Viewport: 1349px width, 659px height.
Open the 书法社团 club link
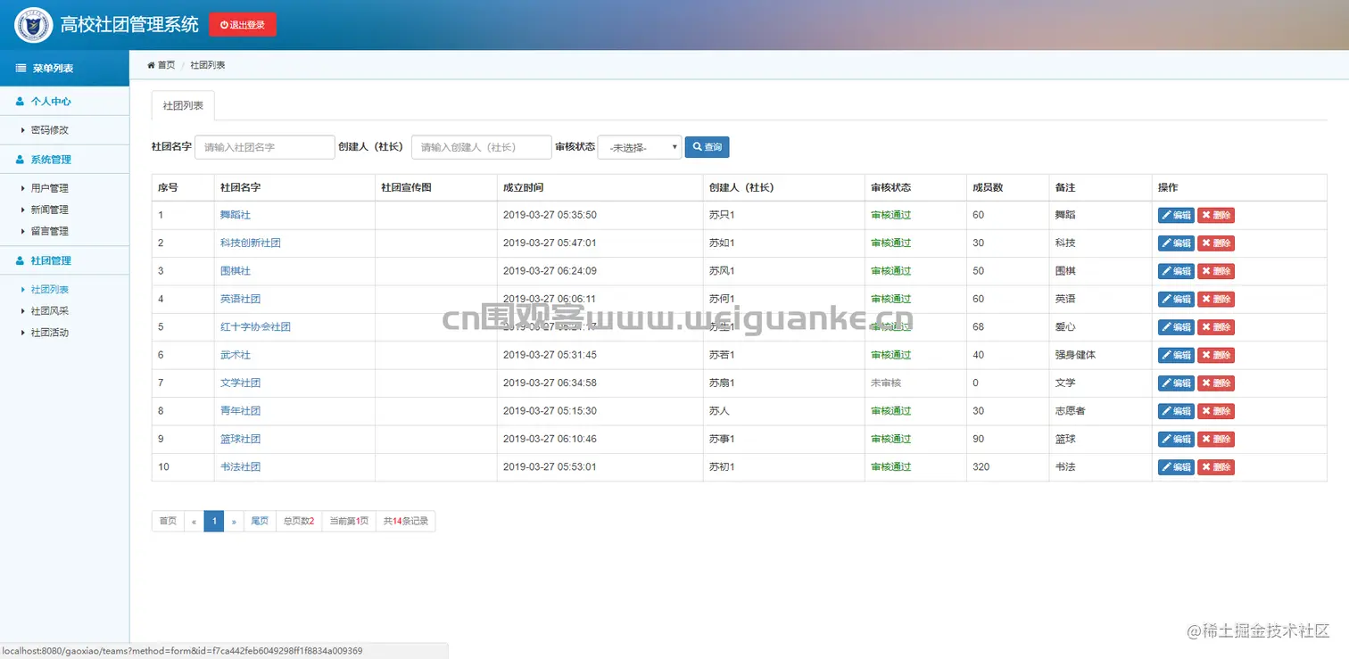[241, 467]
